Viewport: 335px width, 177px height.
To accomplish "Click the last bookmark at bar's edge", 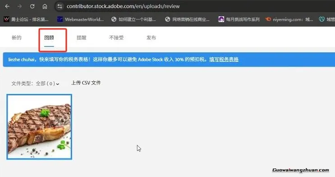I will point(327,19).
